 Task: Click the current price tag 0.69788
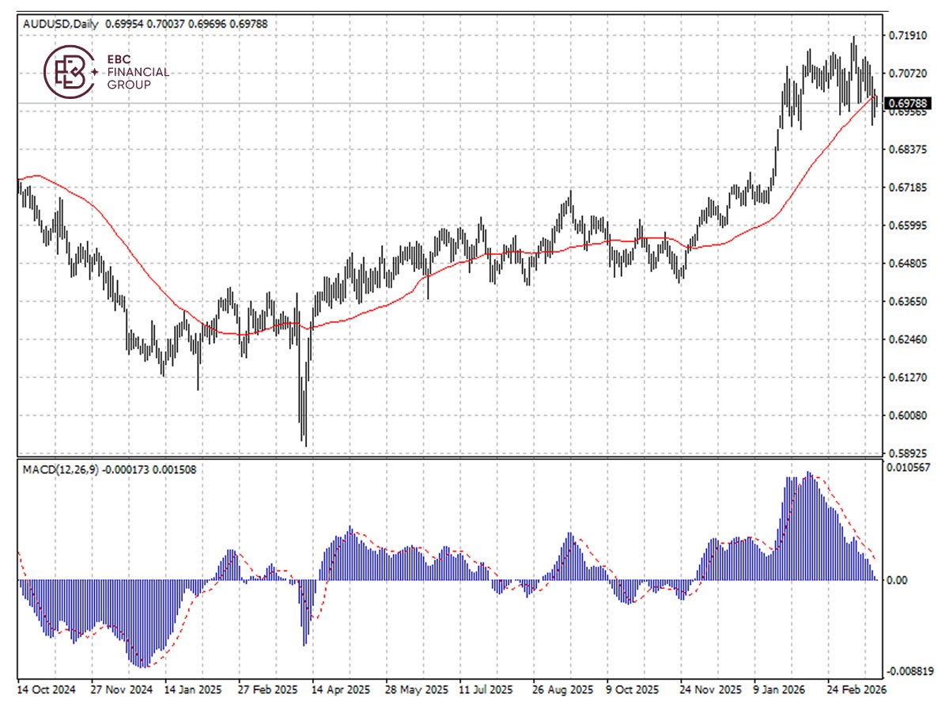pos(908,104)
